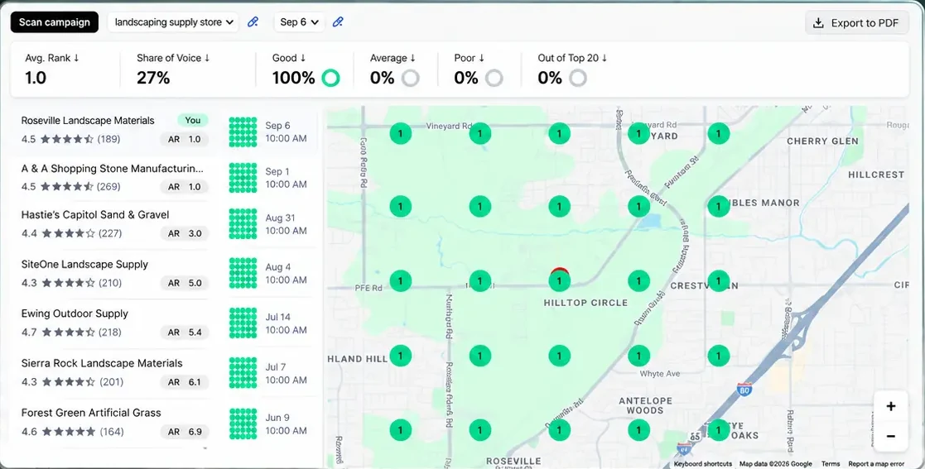Click the You badge on Roseville listing
Screen dimensions: 925x469
[x=193, y=120]
